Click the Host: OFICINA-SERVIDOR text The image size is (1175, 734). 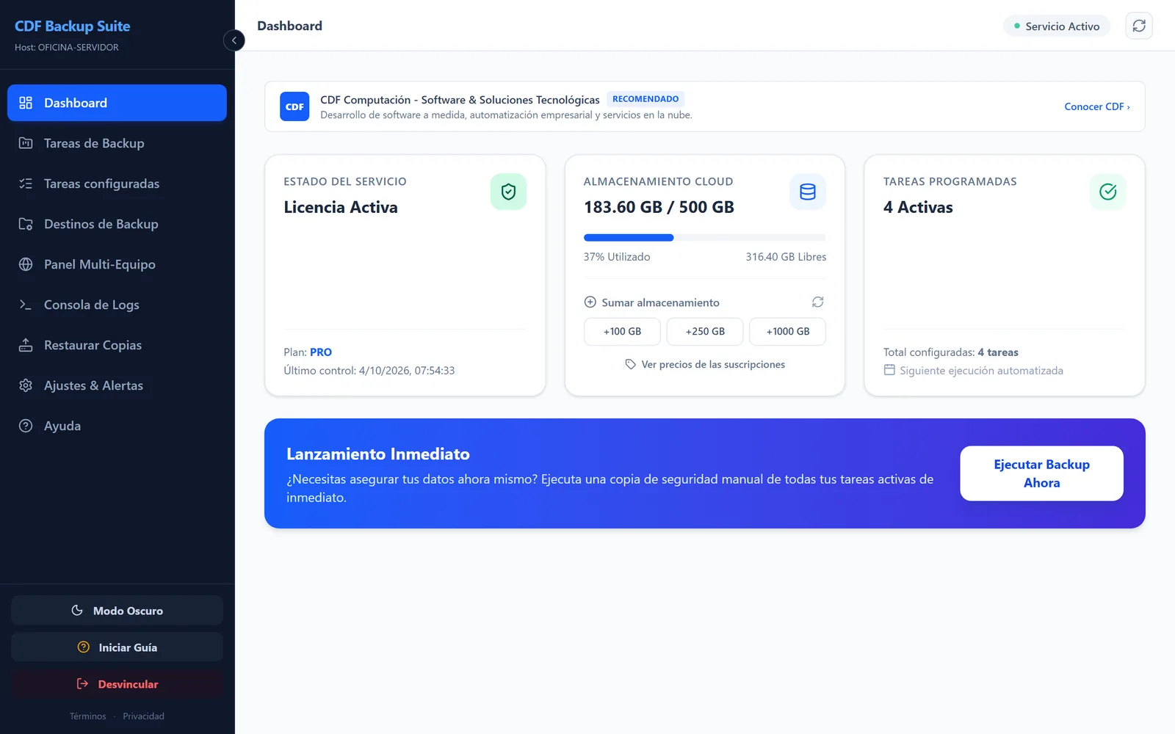pos(66,47)
